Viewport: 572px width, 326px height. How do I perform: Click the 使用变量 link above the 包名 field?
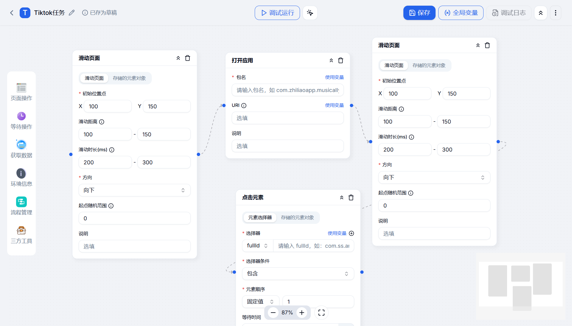(x=334, y=77)
